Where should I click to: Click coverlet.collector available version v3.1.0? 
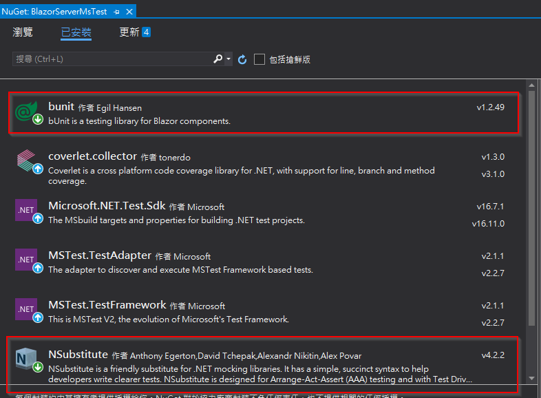pos(493,174)
